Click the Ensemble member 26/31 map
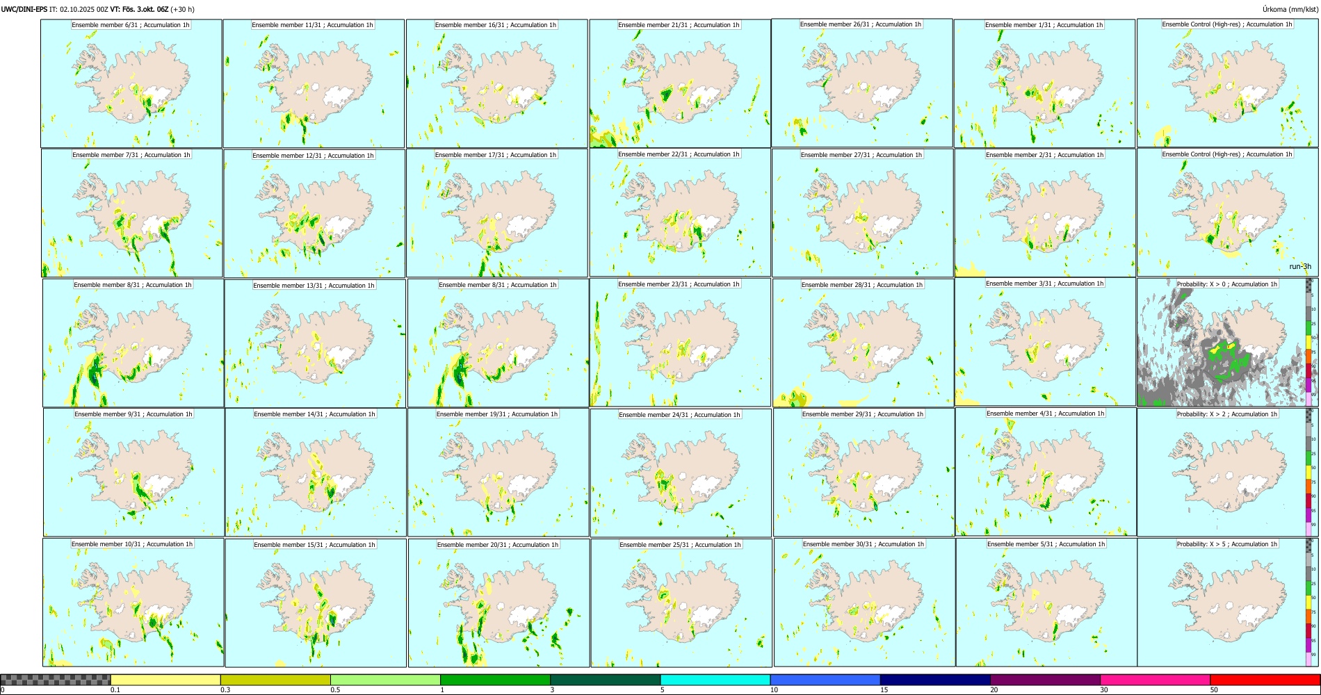Image resolution: width=1321 pixels, height=695 pixels. click(862, 83)
